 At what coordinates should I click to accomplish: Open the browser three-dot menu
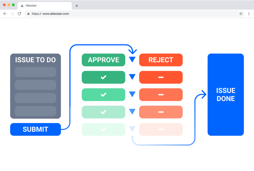[249, 14]
